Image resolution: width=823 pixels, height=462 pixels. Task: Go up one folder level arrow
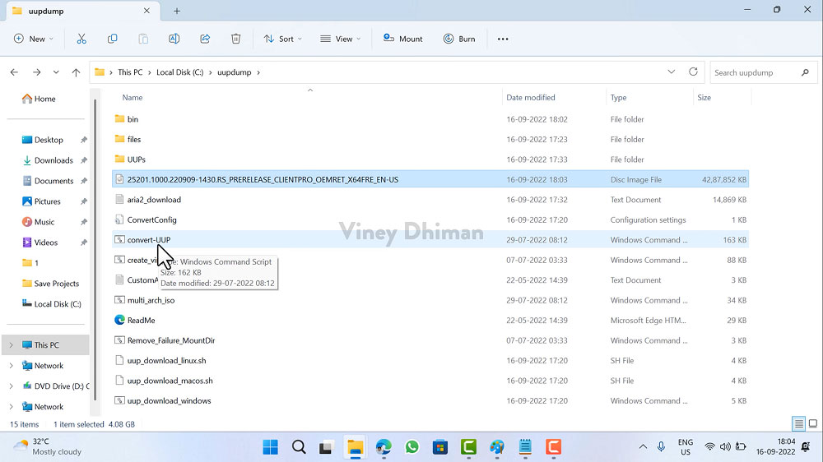(76, 72)
